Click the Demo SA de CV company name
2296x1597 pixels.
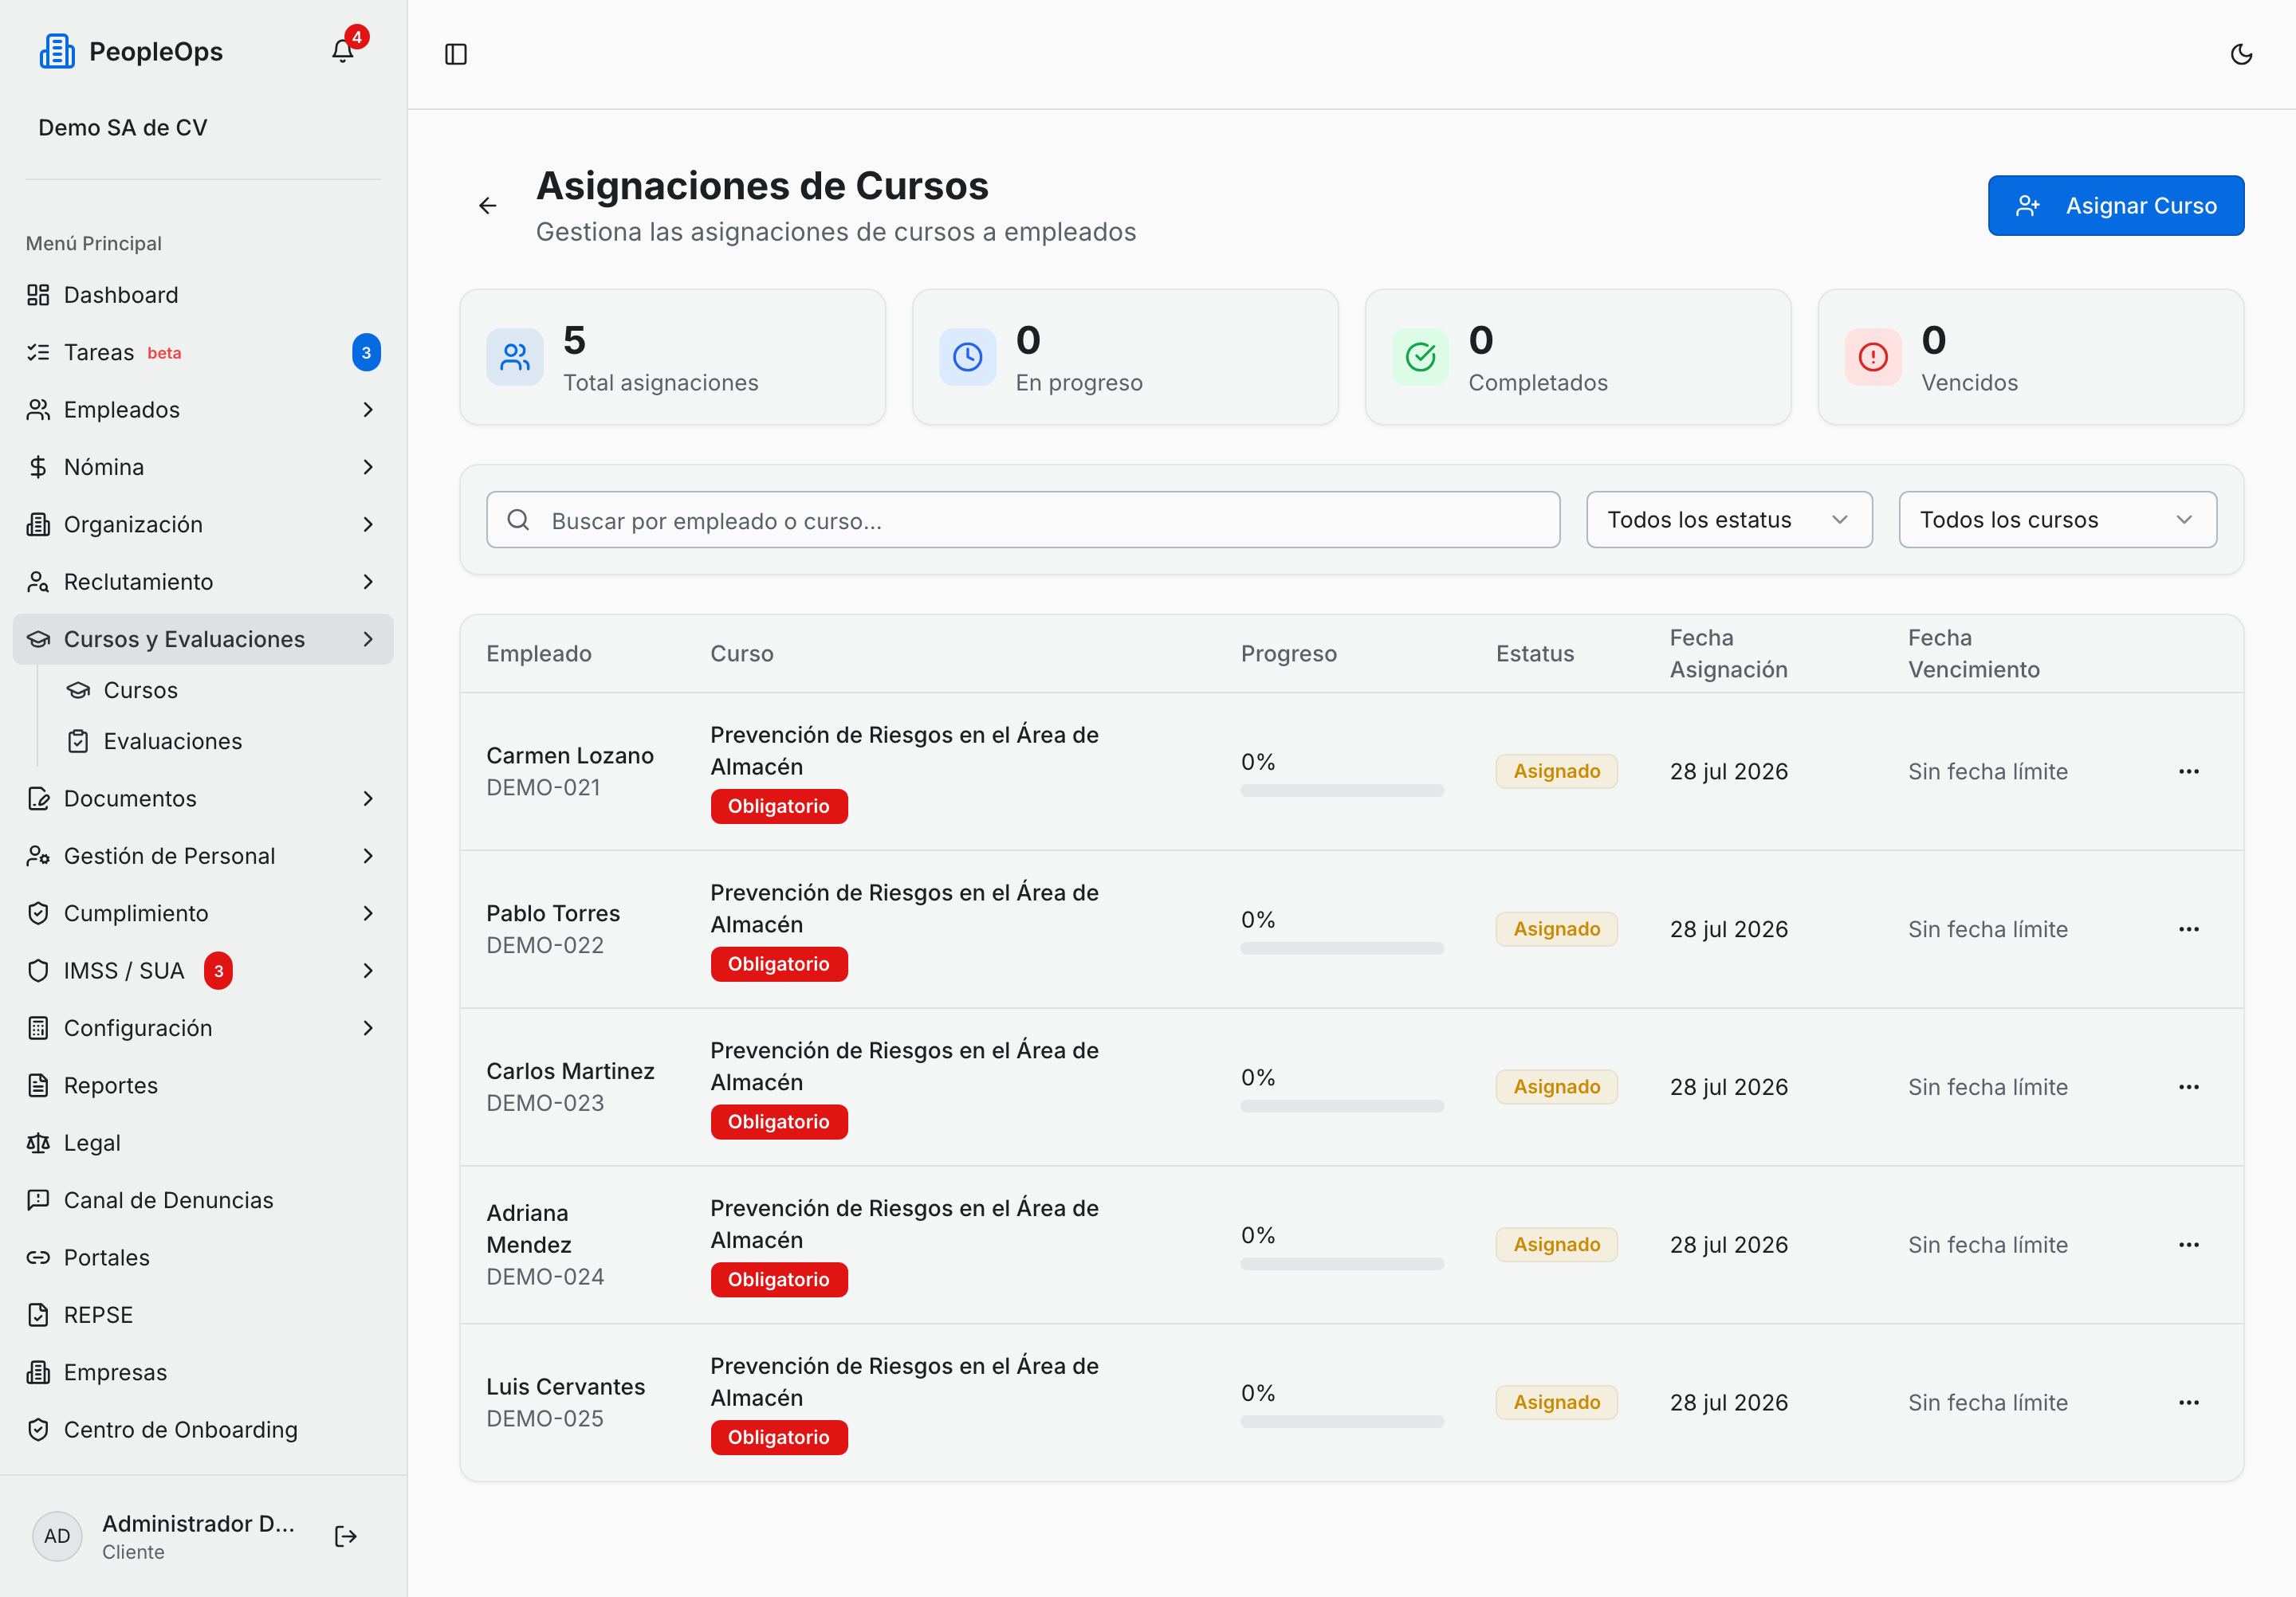pos(123,128)
